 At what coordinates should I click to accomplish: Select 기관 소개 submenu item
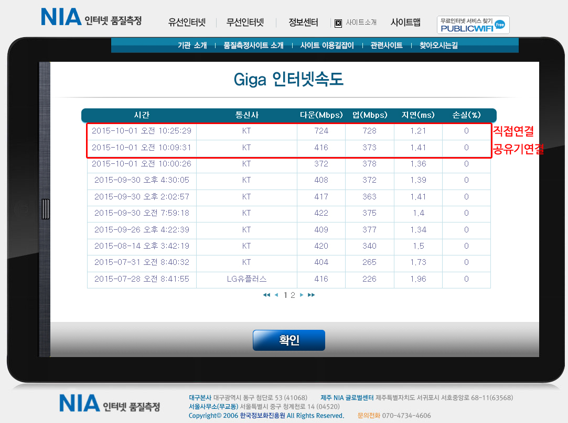192,45
